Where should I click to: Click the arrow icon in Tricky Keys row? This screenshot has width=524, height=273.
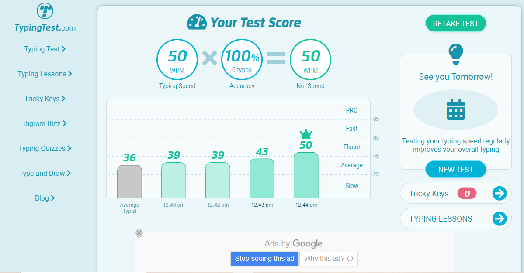click(x=499, y=193)
